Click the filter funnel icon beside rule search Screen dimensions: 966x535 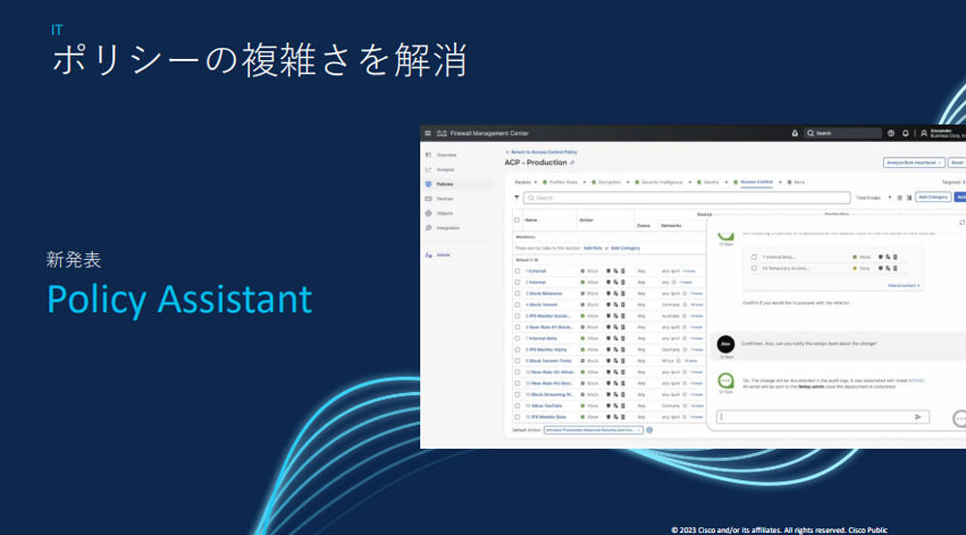click(516, 198)
